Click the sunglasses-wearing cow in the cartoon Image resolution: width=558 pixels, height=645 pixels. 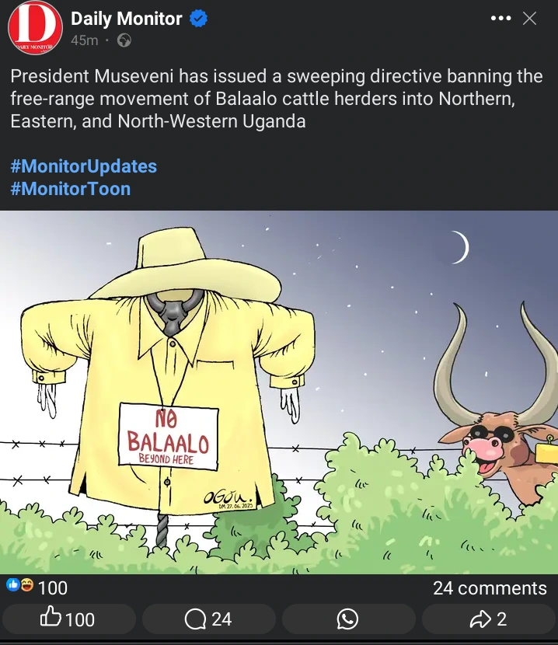498,411
